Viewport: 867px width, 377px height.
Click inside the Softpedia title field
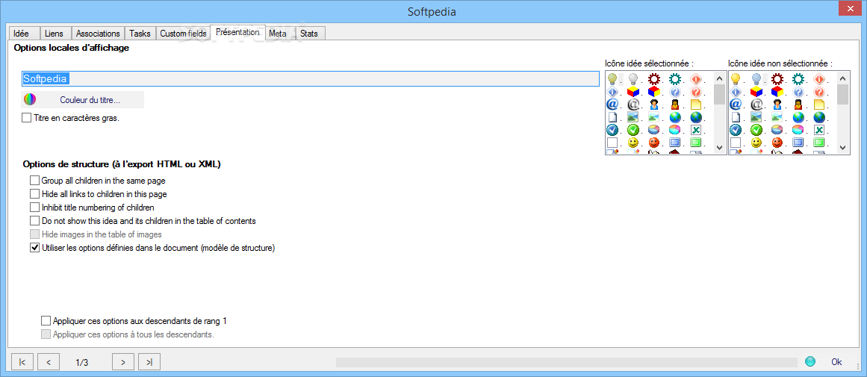point(310,78)
